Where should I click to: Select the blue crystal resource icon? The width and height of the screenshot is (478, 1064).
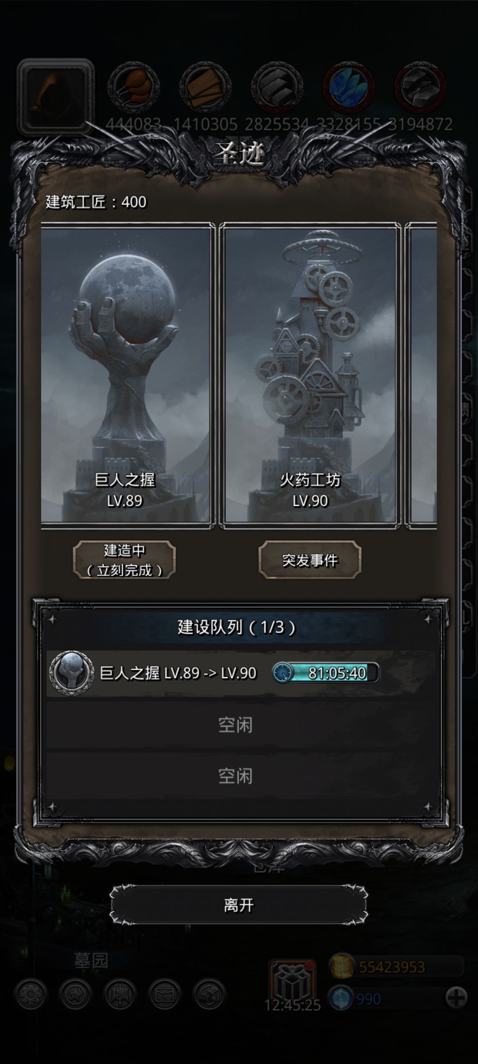click(x=349, y=87)
